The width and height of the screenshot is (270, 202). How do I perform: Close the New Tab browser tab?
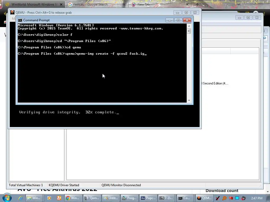click(187, 4)
